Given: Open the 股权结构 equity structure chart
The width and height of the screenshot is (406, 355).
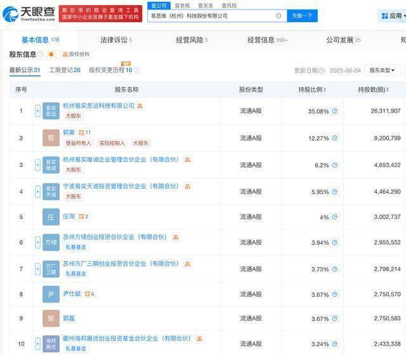Looking at the screenshot, I should pos(76,54).
